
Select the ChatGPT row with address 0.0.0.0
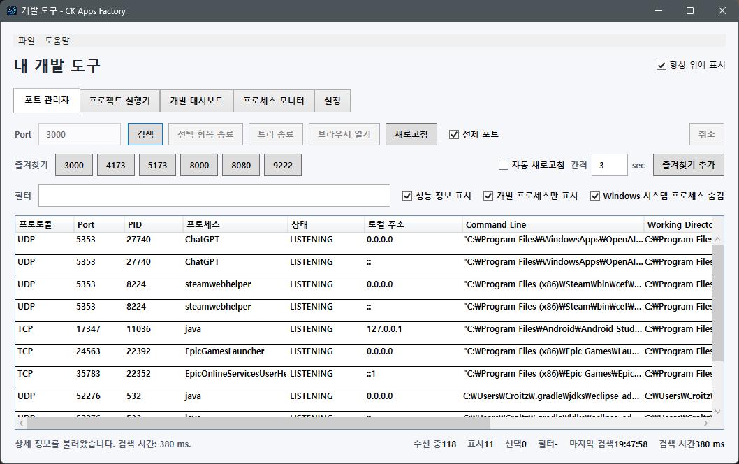coord(363,243)
